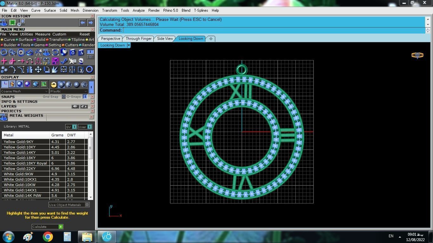Click the blue checkmark icon

[x=64, y=61]
